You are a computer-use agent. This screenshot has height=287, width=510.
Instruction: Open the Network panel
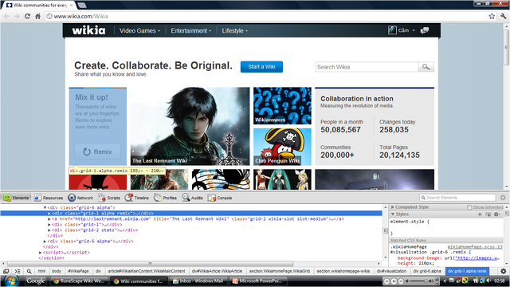(80, 198)
